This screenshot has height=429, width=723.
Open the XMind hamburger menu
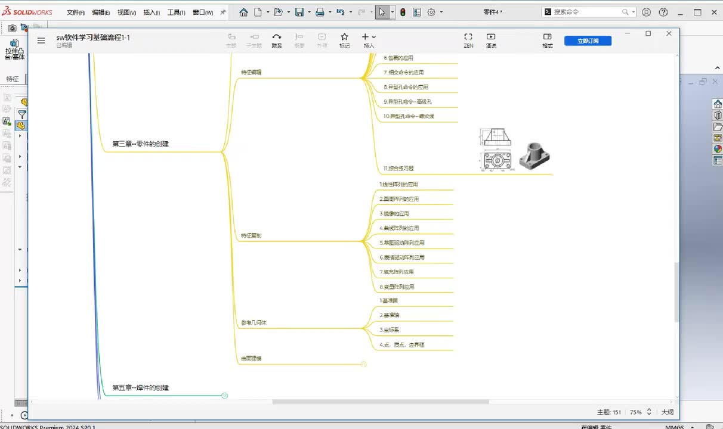41,41
